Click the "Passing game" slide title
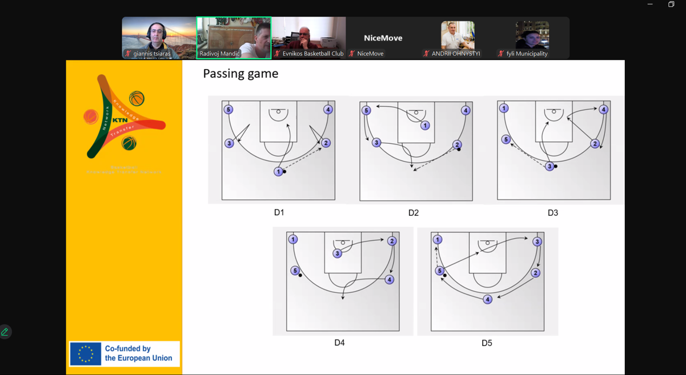Image resolution: width=686 pixels, height=375 pixels. 240,74
